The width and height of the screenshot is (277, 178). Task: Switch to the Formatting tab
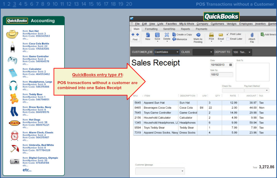(151, 29)
